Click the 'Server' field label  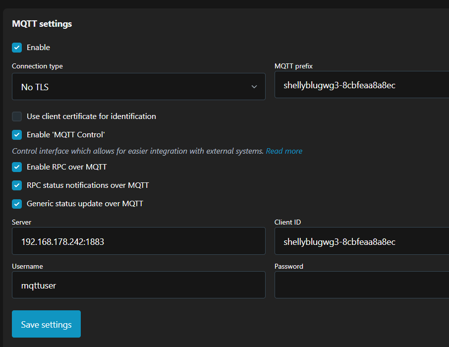coord(22,222)
